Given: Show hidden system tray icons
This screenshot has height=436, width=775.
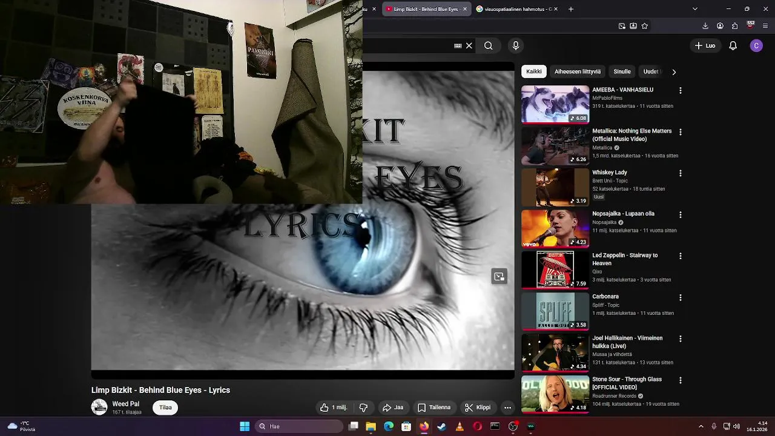Looking at the screenshot, I should point(701,426).
